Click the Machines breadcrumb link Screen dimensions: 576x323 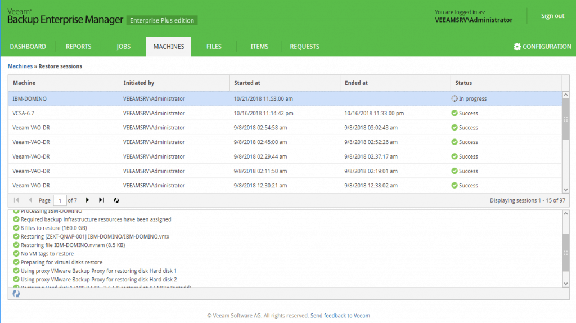click(x=20, y=66)
